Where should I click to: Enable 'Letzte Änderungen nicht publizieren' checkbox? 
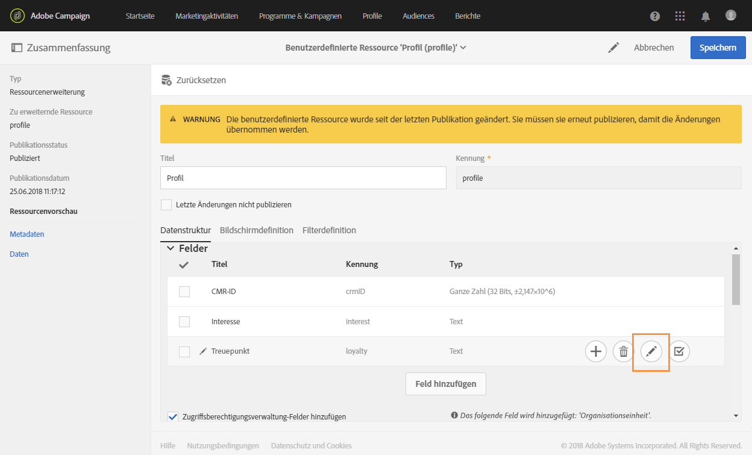[x=166, y=205]
